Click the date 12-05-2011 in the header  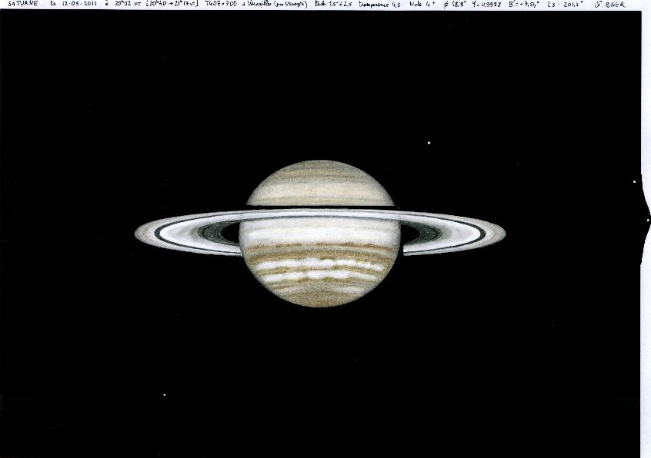click(x=75, y=4)
